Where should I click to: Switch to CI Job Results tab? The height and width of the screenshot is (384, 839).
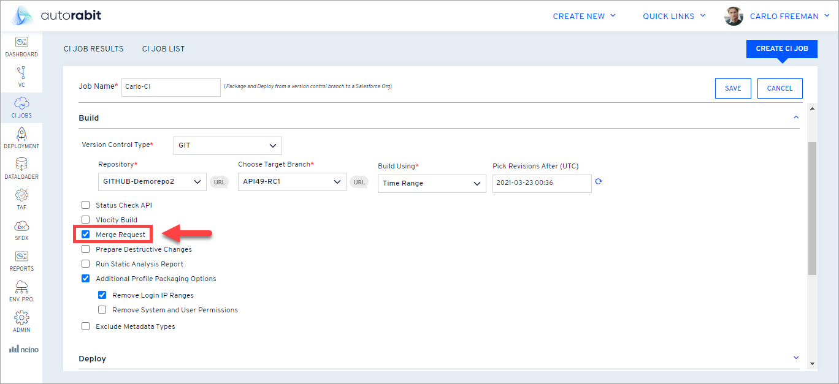(x=94, y=49)
